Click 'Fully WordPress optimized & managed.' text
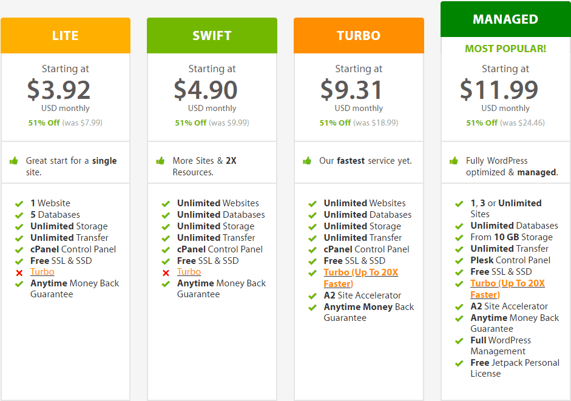 click(512, 166)
